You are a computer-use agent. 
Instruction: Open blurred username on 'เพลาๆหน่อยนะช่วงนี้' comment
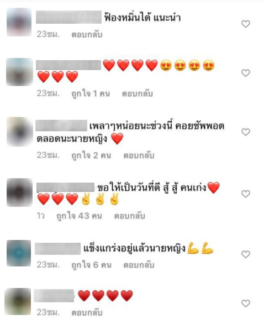click(61, 126)
